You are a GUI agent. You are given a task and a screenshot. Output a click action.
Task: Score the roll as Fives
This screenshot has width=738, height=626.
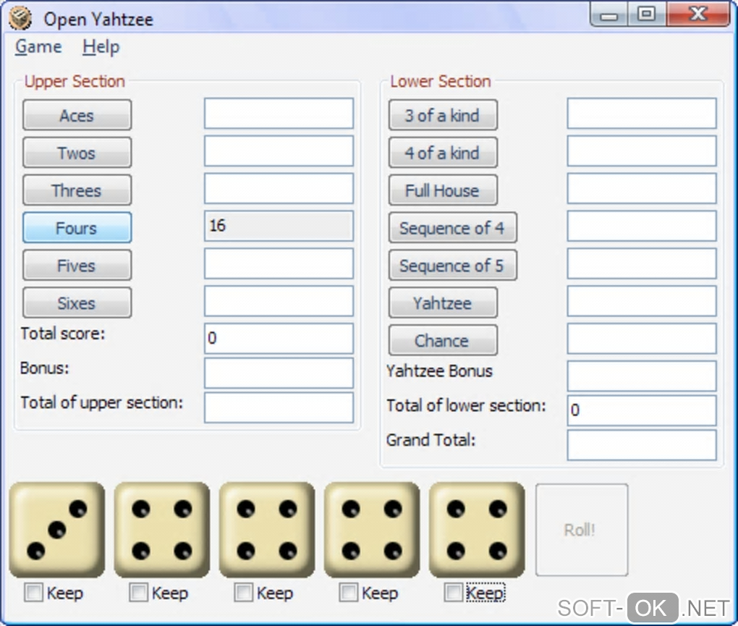click(77, 265)
